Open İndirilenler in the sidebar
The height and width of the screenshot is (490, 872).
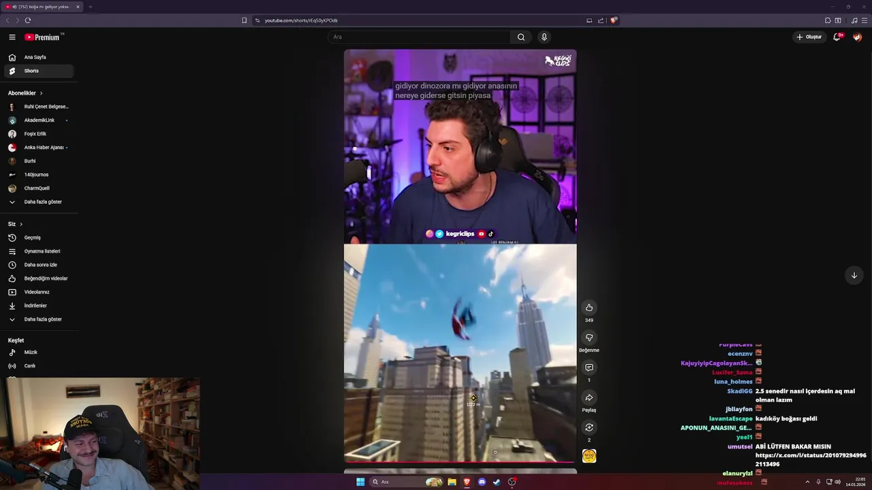37,306
